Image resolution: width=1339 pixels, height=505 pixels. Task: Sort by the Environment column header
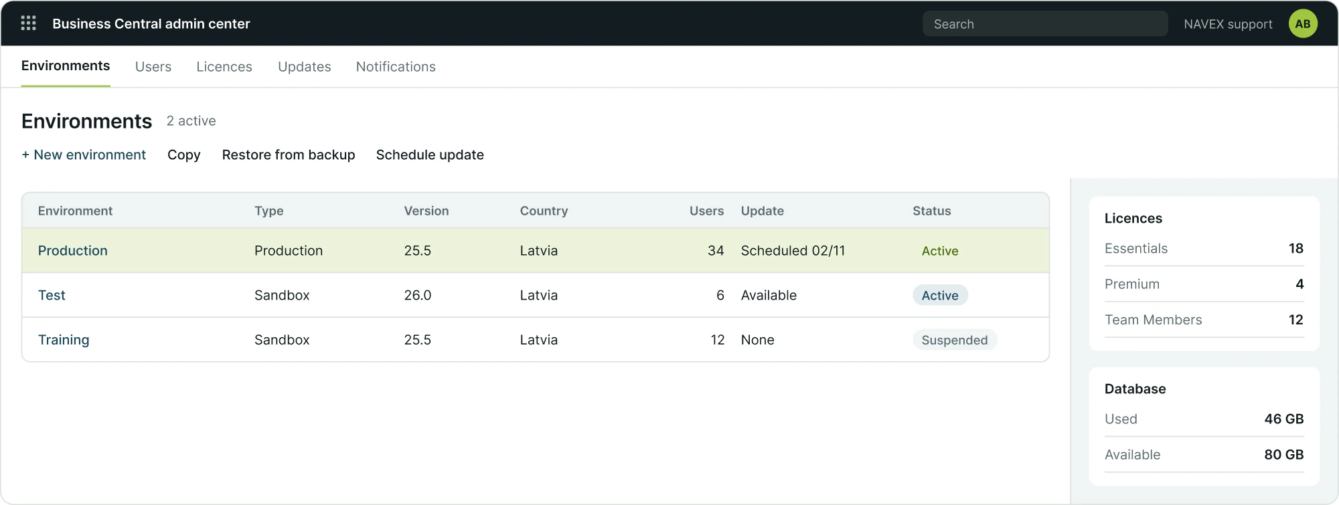pyautogui.click(x=75, y=211)
